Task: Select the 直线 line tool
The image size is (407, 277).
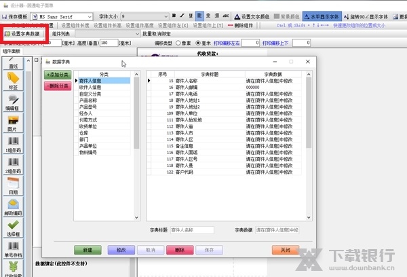Action: point(14,63)
